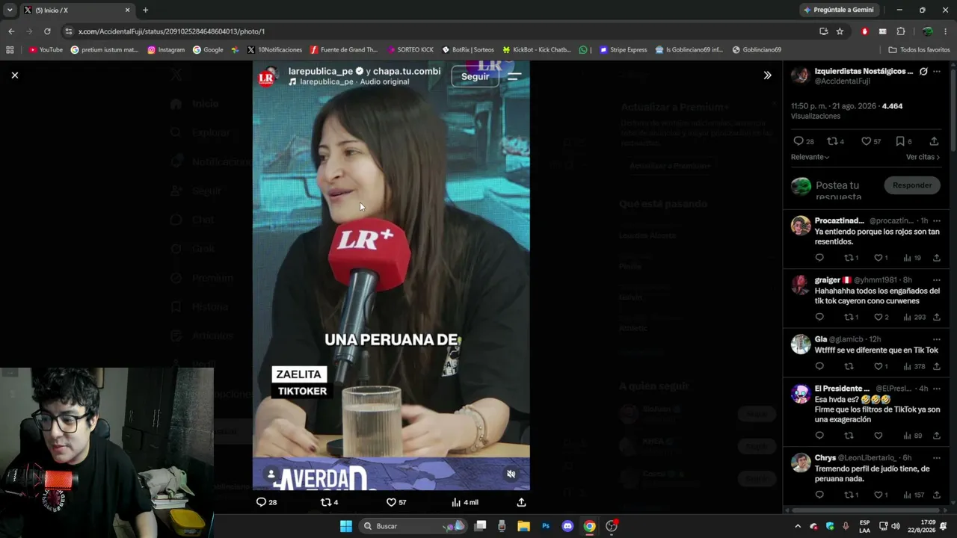Viewport: 957px width, 538px height.
Task: Share Procaztinad's reply
Action: 936,258
